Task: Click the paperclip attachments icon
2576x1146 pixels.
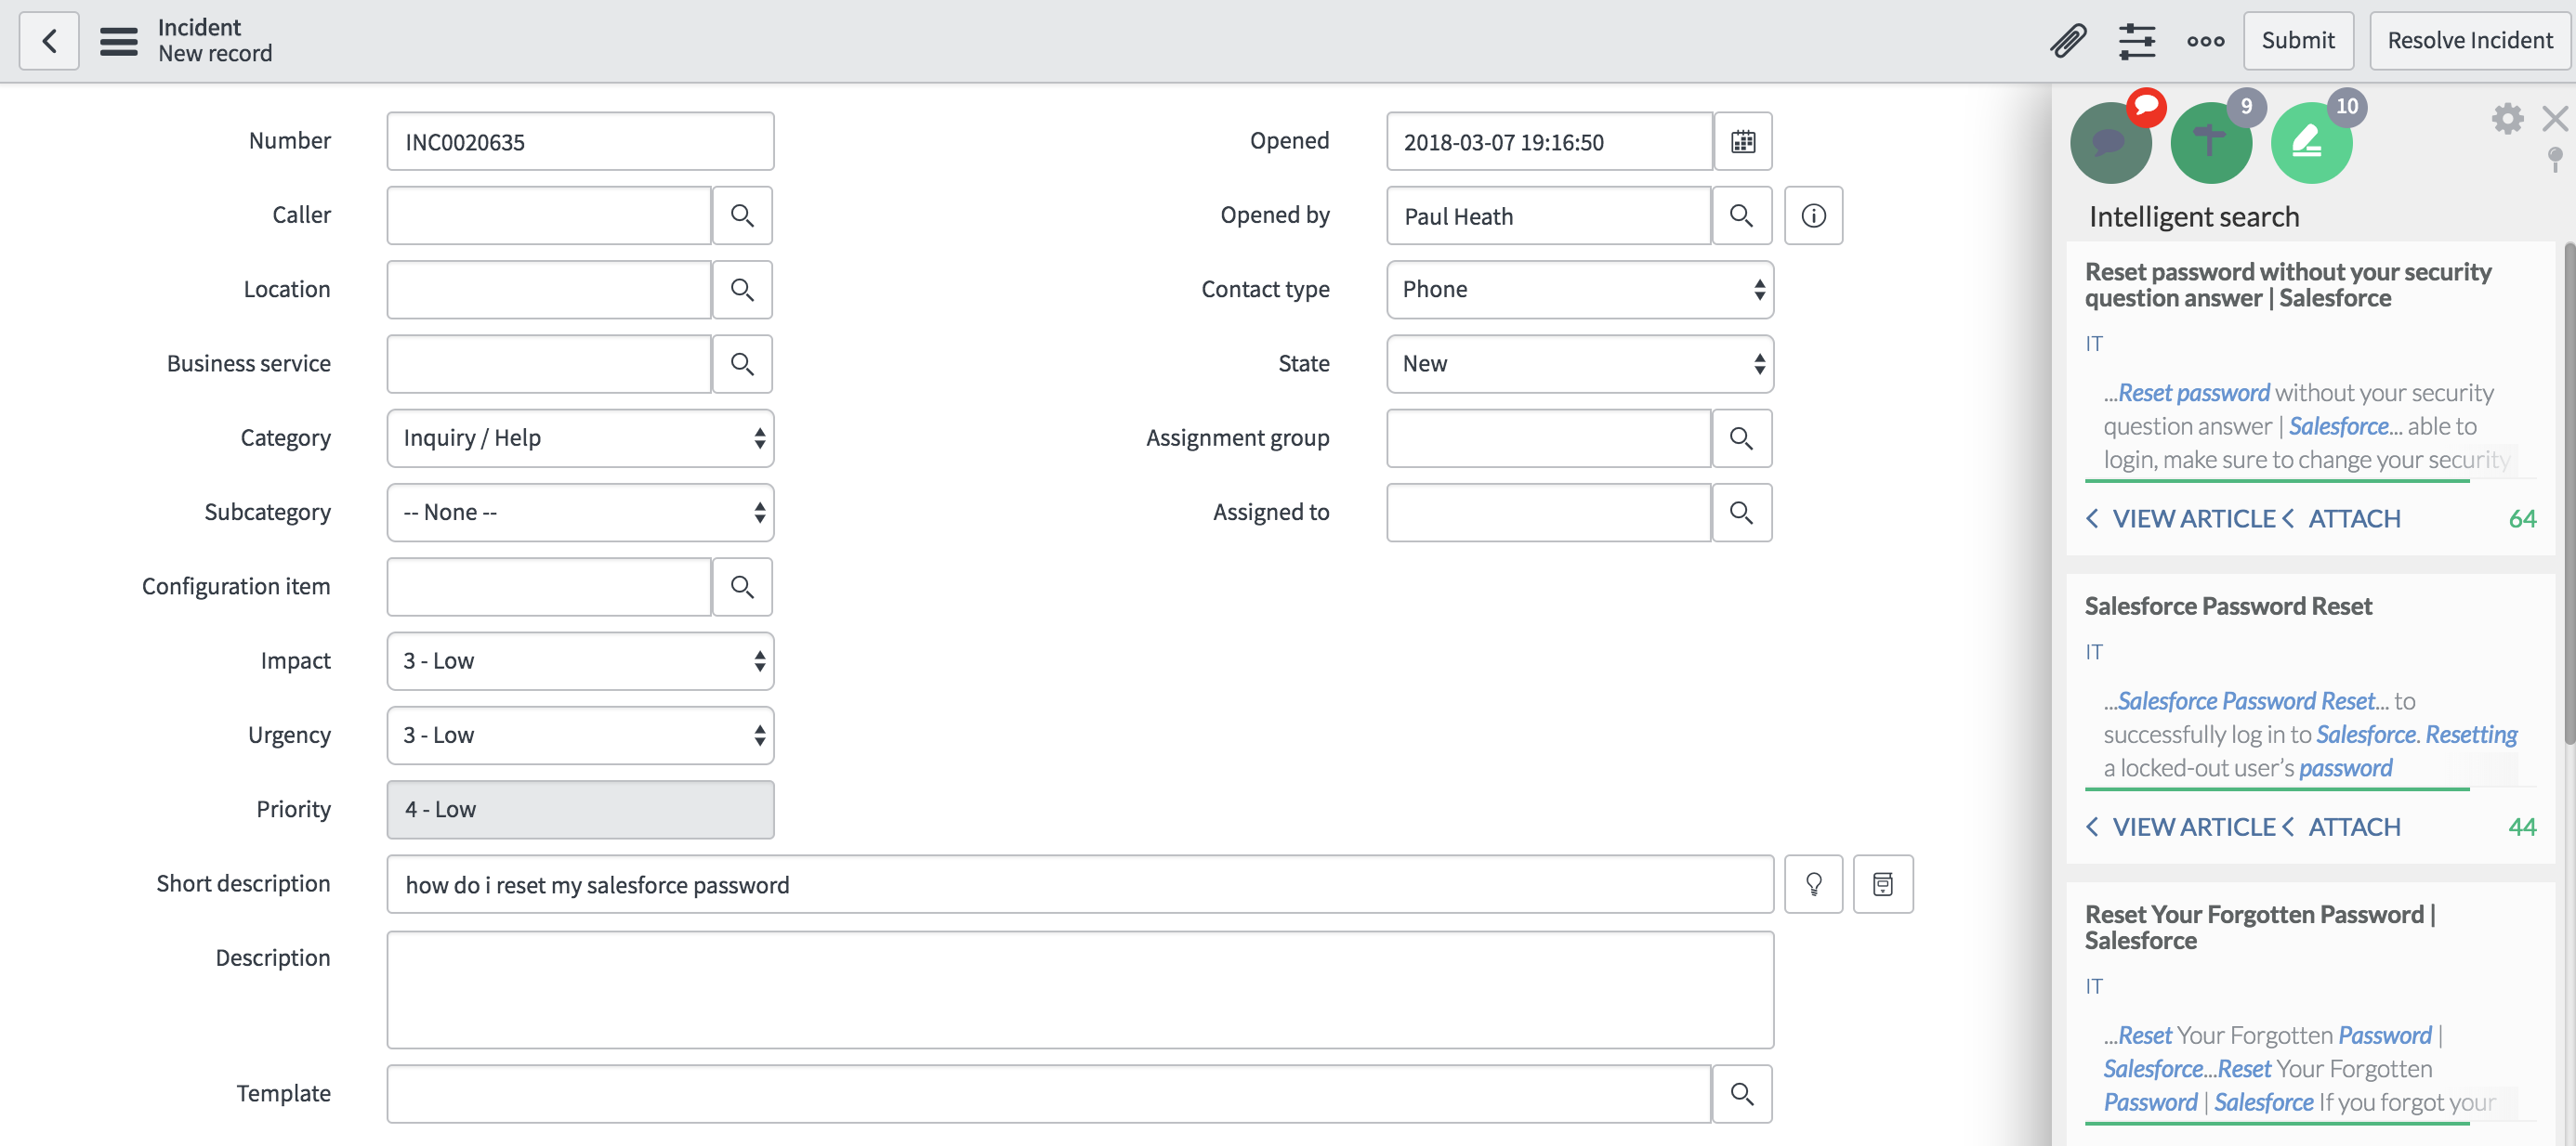Action: (2068, 41)
